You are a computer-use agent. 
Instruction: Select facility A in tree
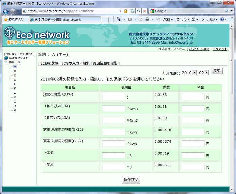(15, 66)
